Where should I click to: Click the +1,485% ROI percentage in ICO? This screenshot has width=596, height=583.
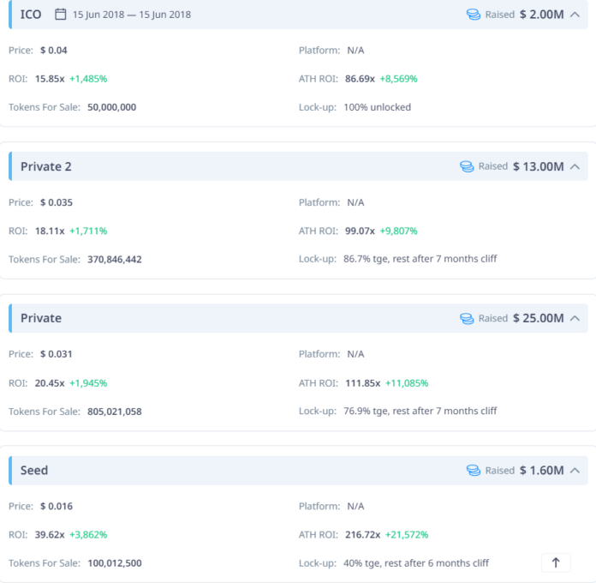88,79
